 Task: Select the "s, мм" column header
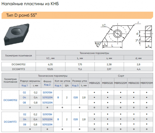(109, 58)
